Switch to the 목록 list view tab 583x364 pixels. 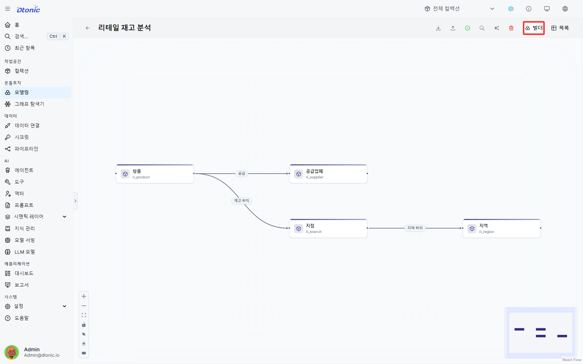(560, 28)
